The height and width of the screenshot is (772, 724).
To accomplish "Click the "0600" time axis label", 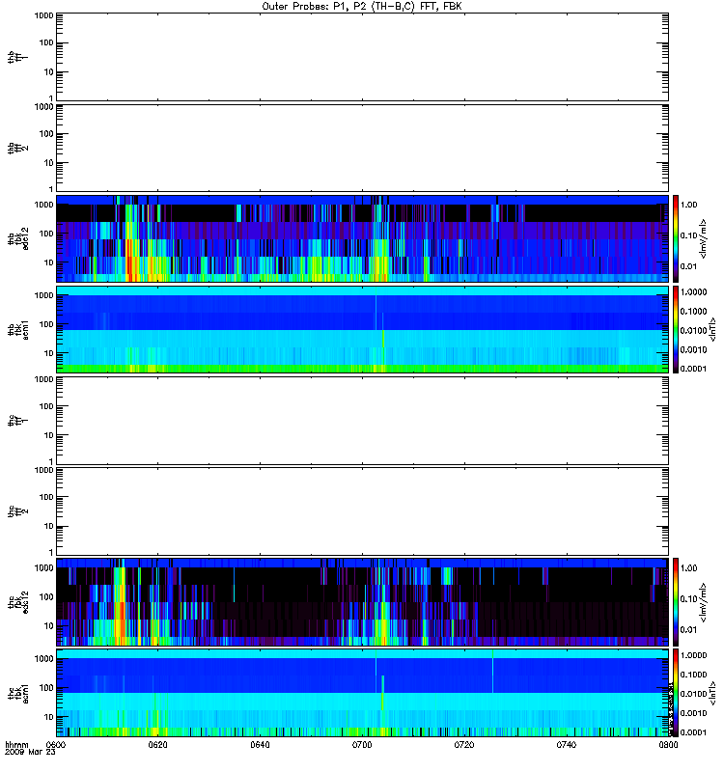I will pyautogui.click(x=56, y=745).
